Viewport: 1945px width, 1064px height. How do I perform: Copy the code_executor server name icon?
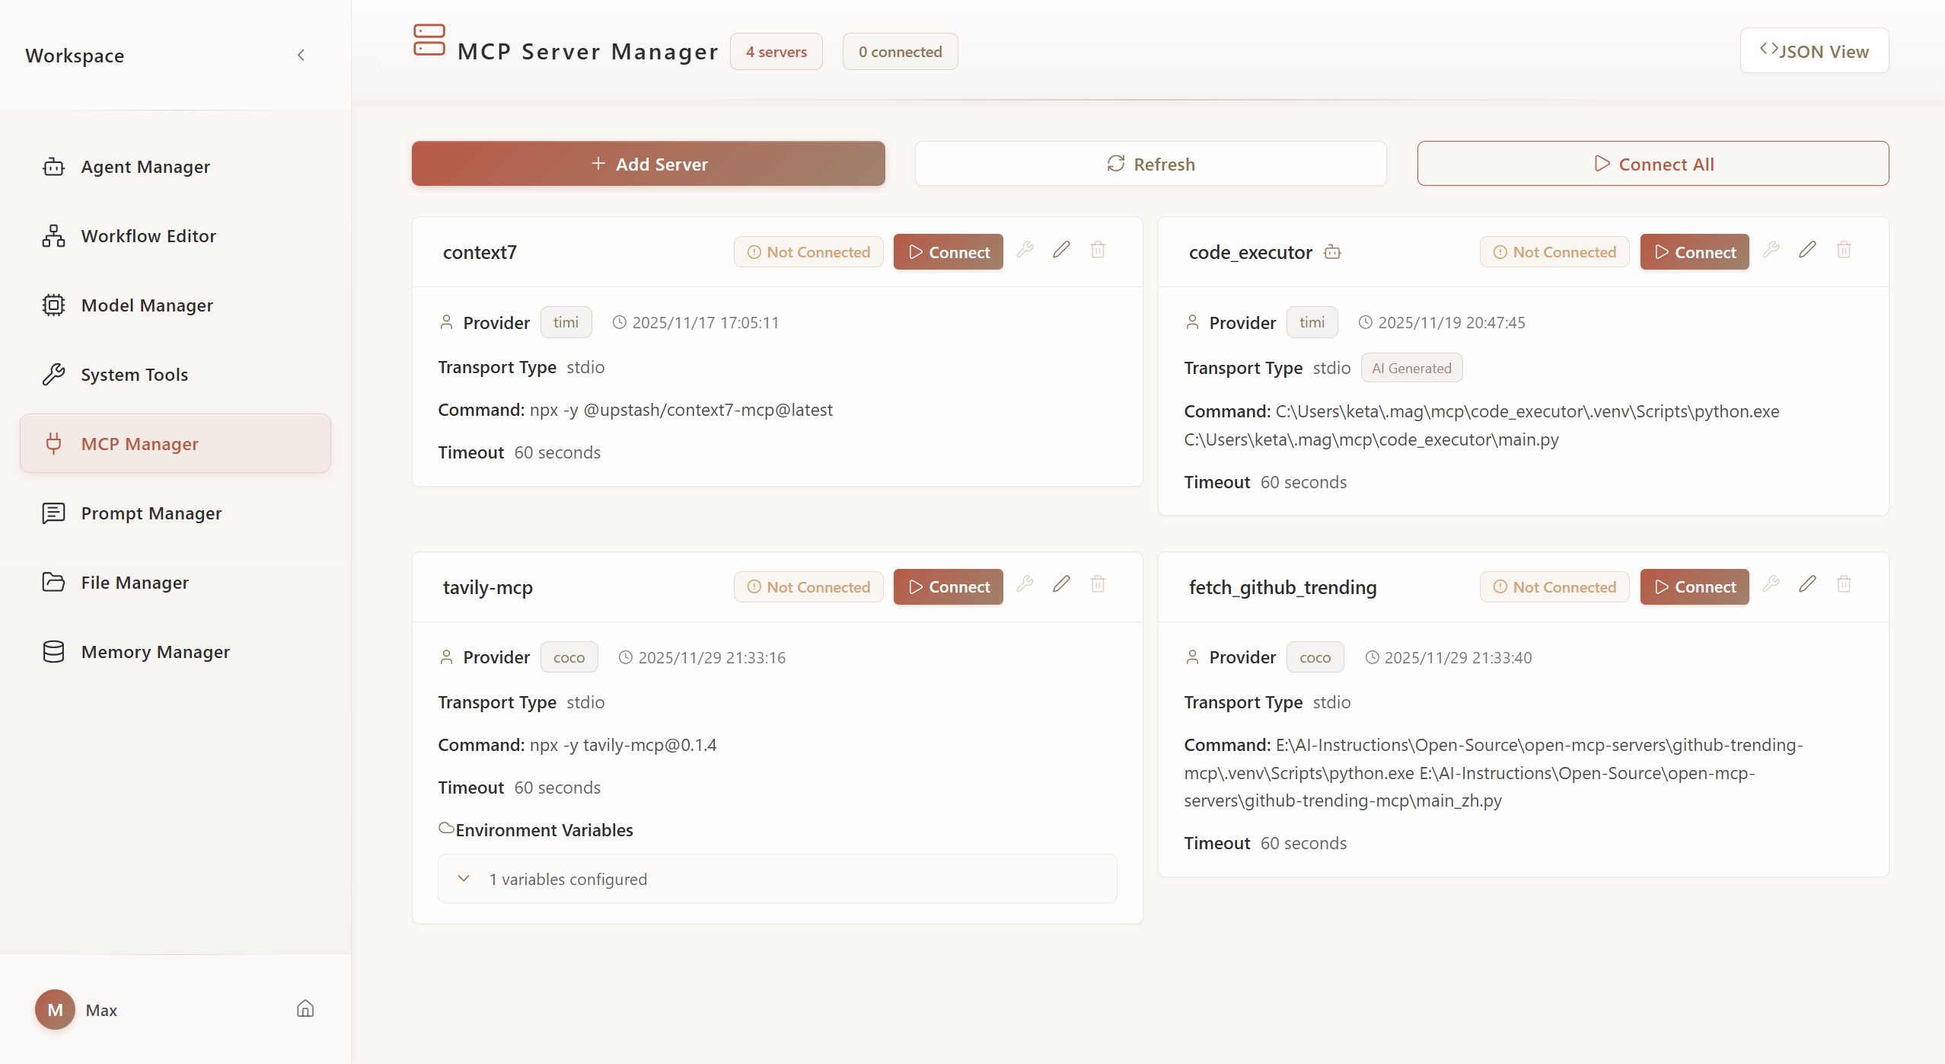pyautogui.click(x=1331, y=252)
